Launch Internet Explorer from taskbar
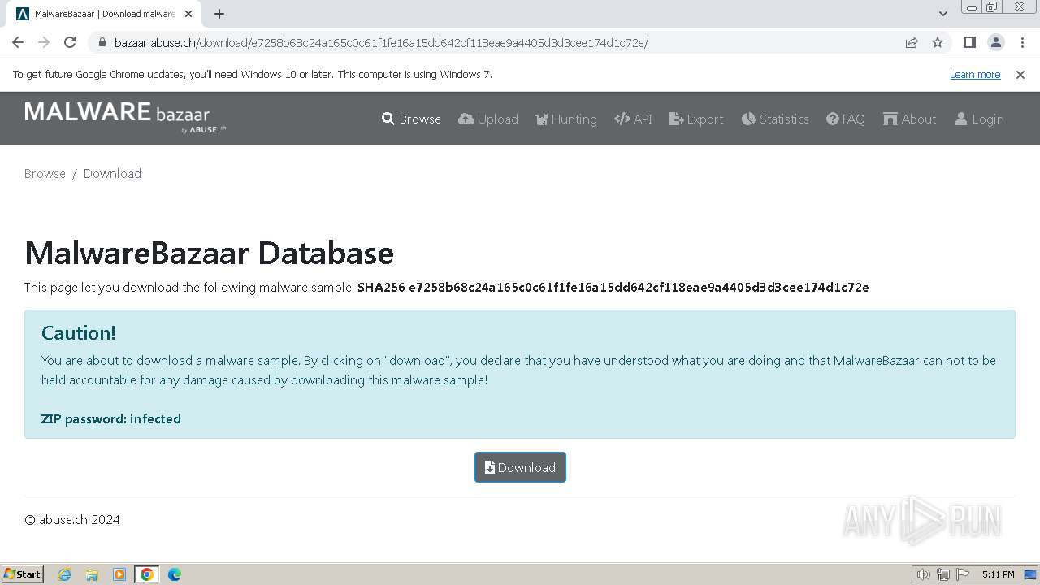Viewport: 1040px width, 585px height. 65,574
